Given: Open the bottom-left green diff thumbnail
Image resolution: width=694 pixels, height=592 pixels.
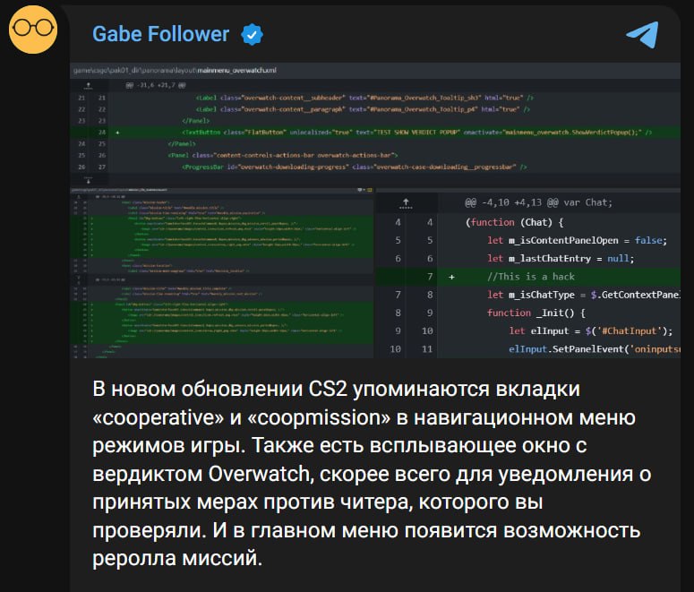Looking at the screenshot, I should [222, 273].
